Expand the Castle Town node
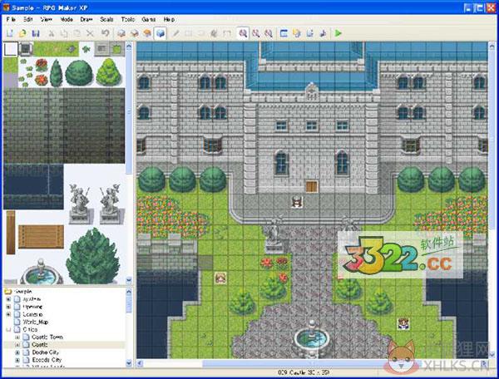The width and height of the screenshot is (499, 379). pos(17,337)
